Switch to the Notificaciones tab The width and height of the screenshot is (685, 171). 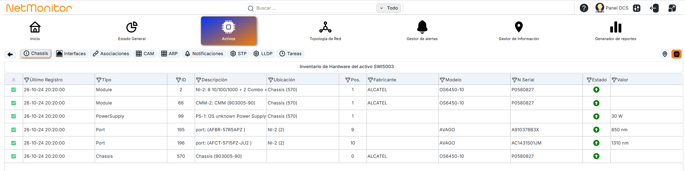204,54
